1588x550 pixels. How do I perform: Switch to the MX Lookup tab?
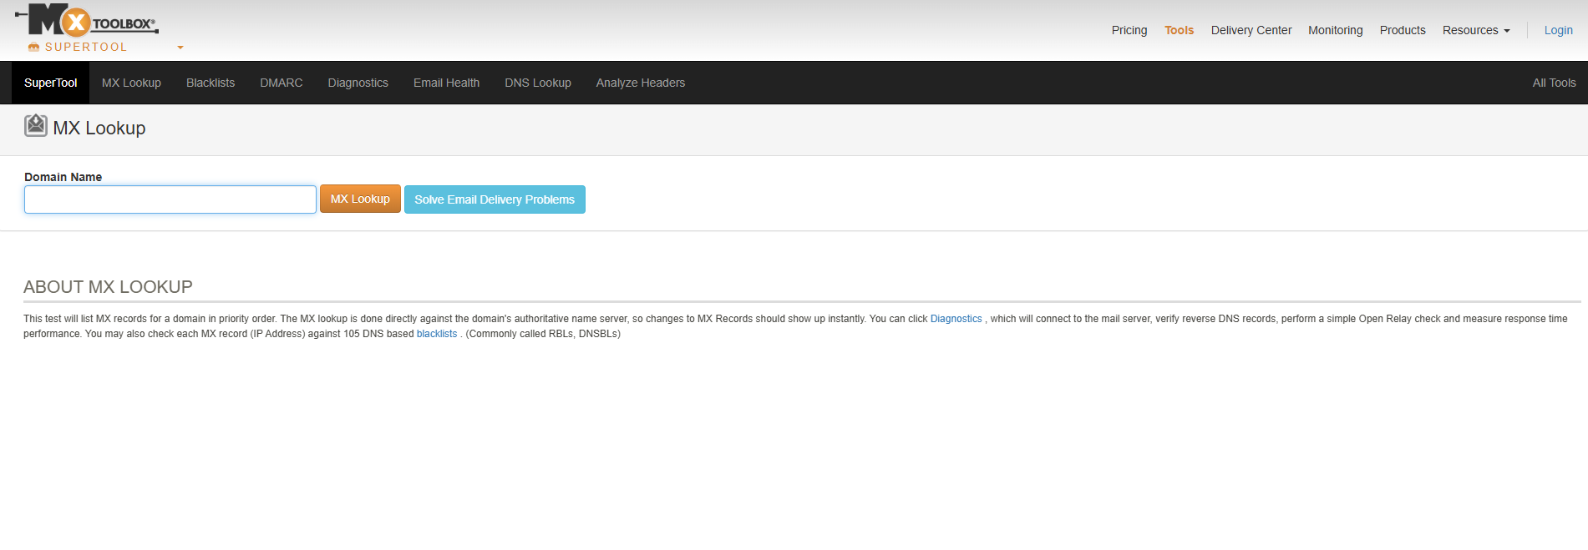(x=131, y=83)
